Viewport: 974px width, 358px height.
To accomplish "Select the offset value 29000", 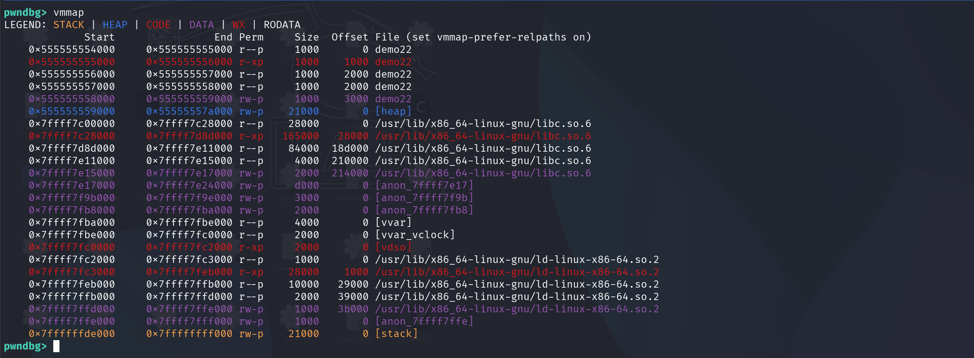I will tap(353, 284).
